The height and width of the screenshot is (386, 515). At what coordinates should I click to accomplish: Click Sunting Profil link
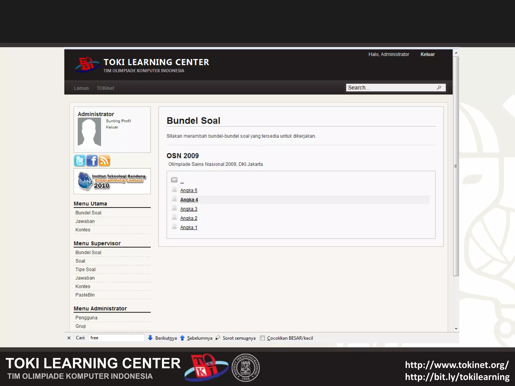(x=118, y=121)
